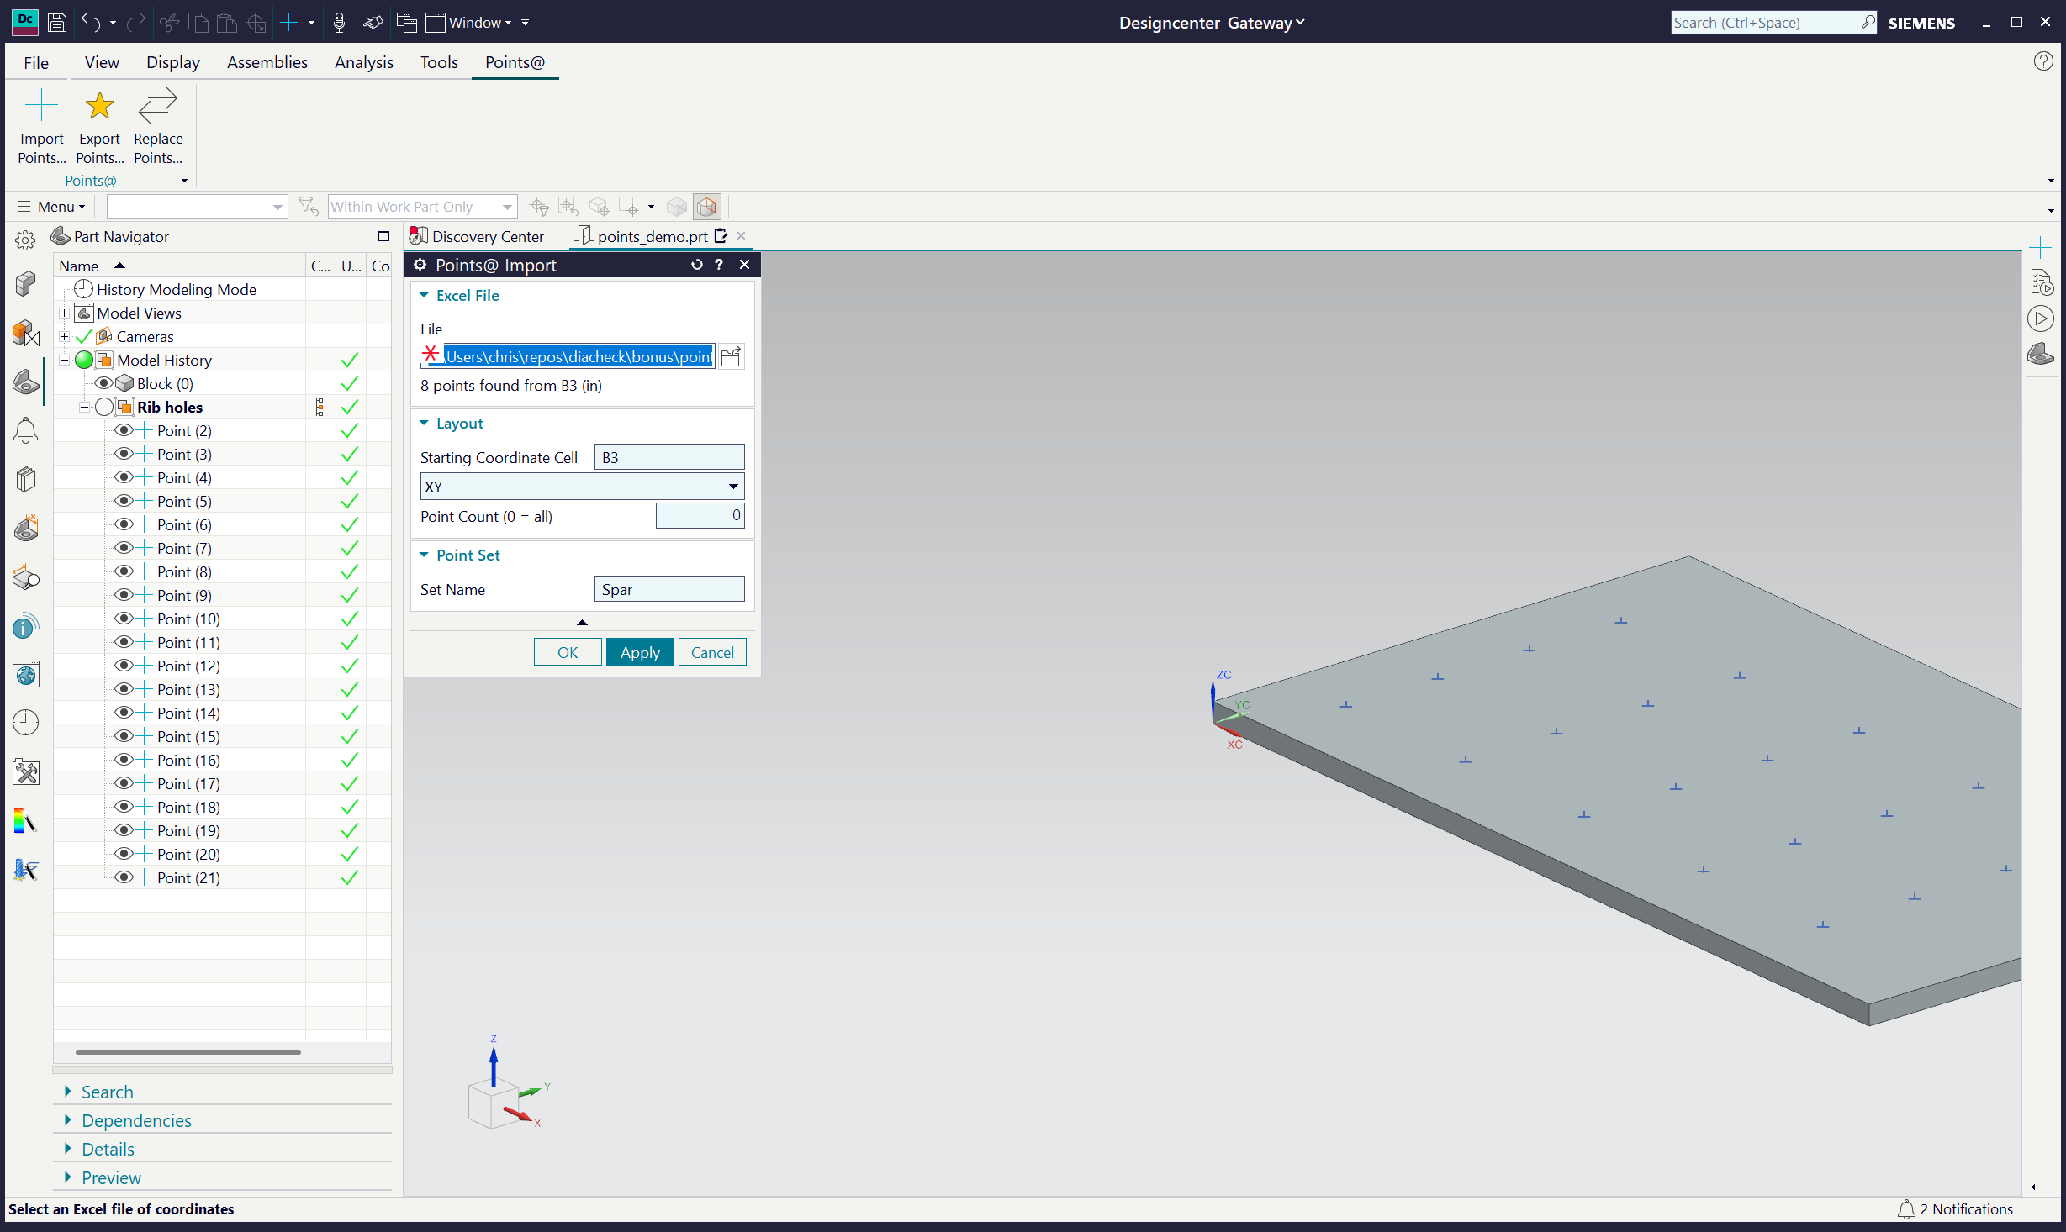
Task: Open Designcenter Gateway application switcher
Action: [x=1211, y=23]
